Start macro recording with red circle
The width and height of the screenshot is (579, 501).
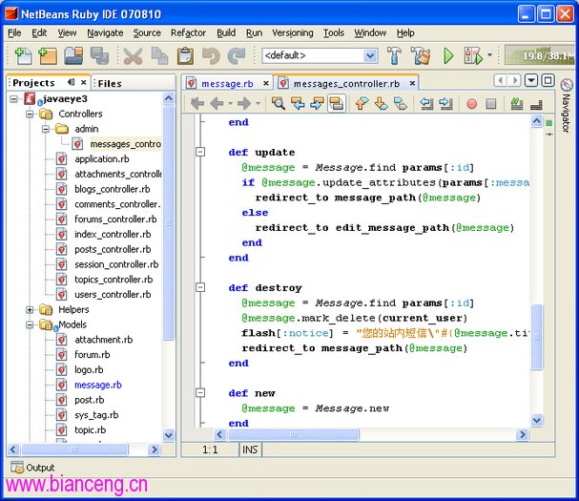pos(471,104)
